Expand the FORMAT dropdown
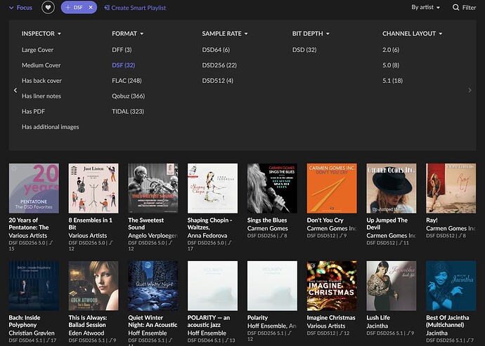The image size is (485, 346). 127,34
